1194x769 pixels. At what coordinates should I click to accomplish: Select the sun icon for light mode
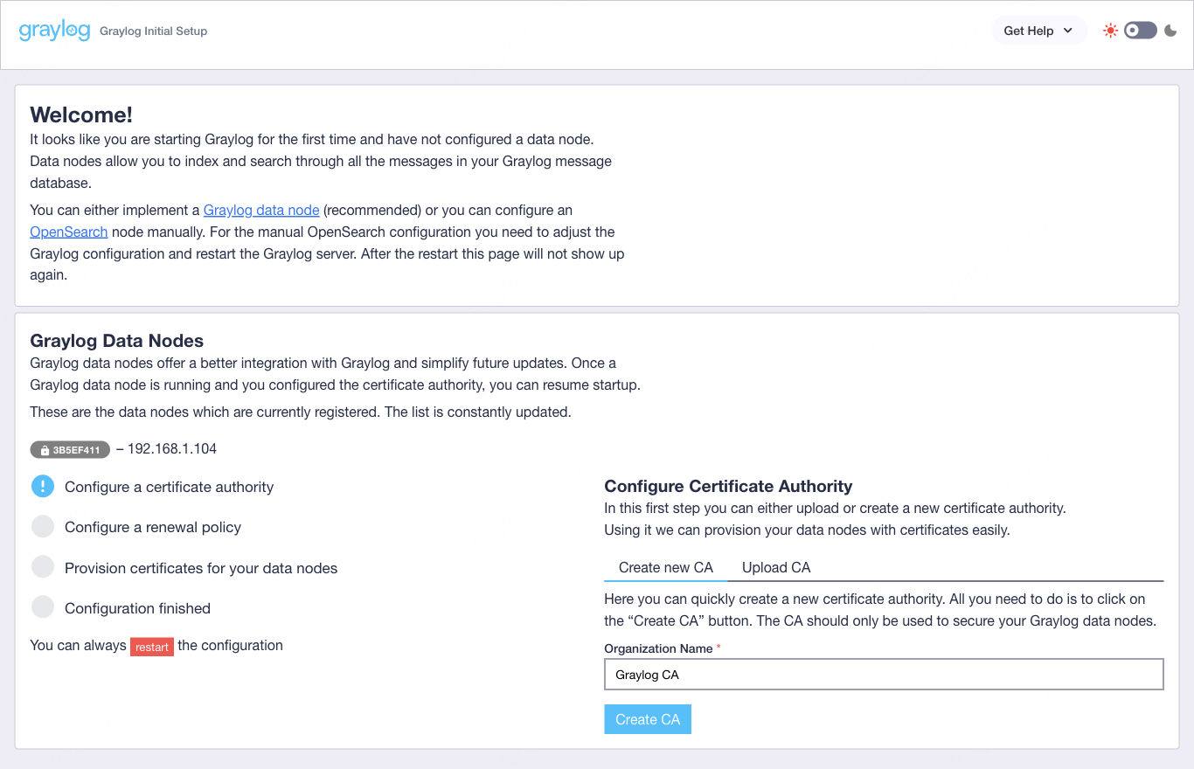[1109, 29]
